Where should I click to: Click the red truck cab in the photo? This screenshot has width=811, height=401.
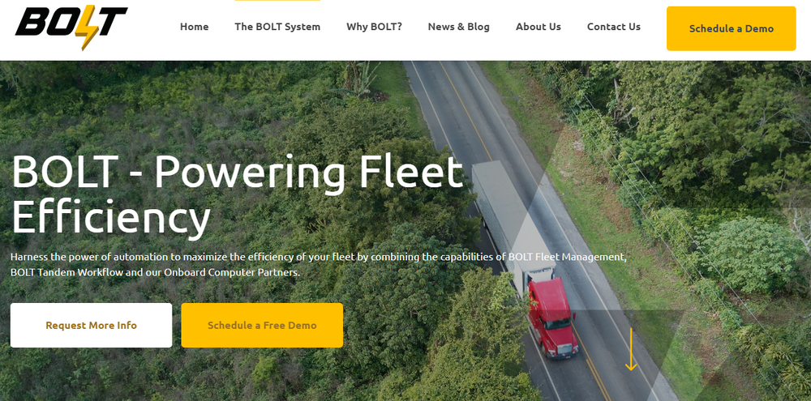tap(551, 318)
